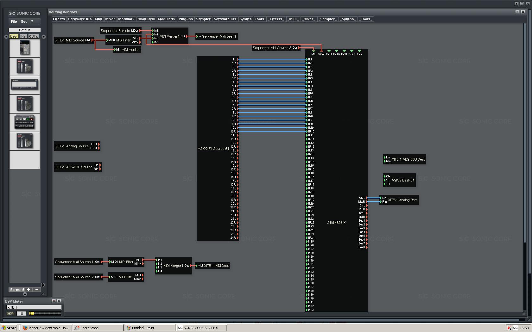Viewport: 532px width, 332px height.
Task: Expand the Hardware IOs module menu
Action: pos(79,19)
